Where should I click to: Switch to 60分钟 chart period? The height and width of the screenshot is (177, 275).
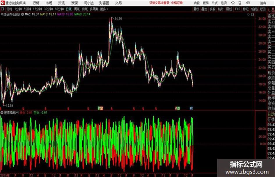click(x=59, y=9)
